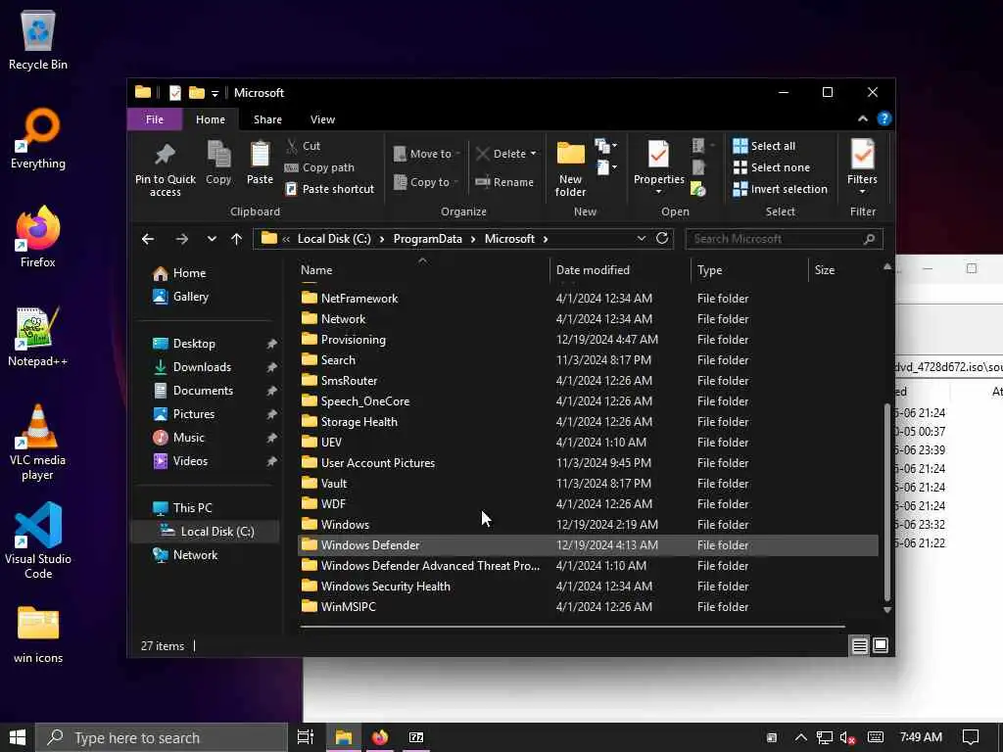Click Local Disk (C:) breadcrumb
This screenshot has height=752, width=1003.
[x=334, y=239]
